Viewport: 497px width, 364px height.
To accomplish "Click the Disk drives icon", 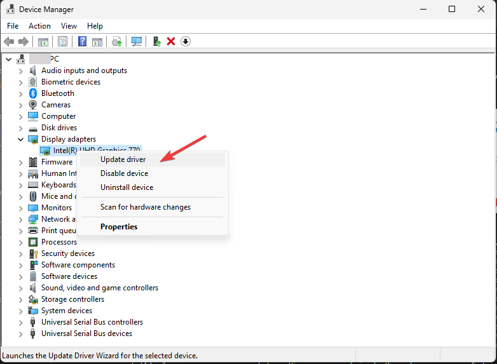I will [33, 128].
